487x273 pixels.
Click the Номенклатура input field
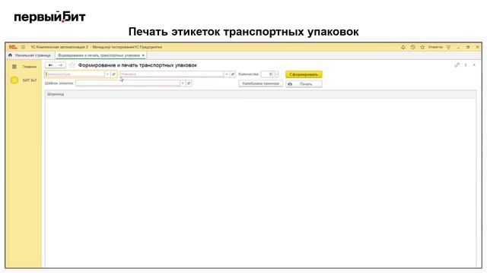[x=75, y=74]
